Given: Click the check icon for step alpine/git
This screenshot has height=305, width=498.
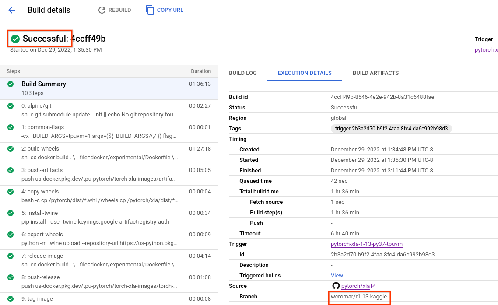Looking at the screenshot, I should point(11,106).
